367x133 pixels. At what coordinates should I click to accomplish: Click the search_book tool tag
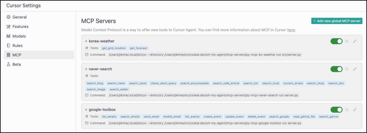click(x=138, y=83)
